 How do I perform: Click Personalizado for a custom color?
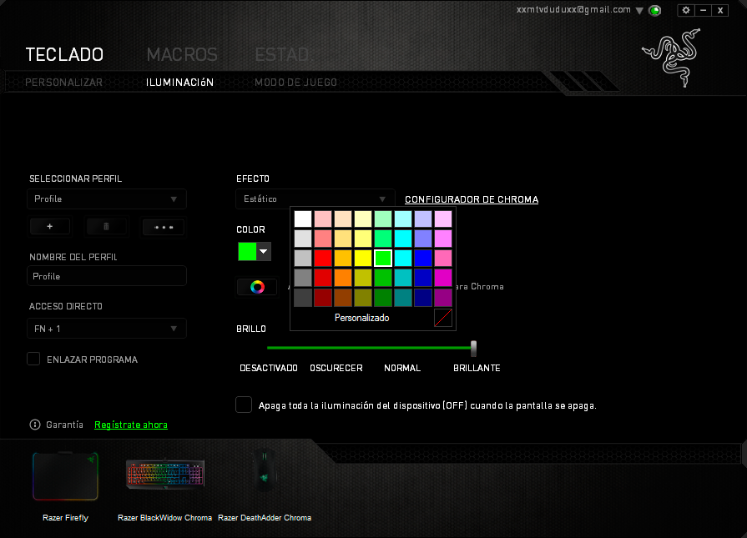(361, 318)
